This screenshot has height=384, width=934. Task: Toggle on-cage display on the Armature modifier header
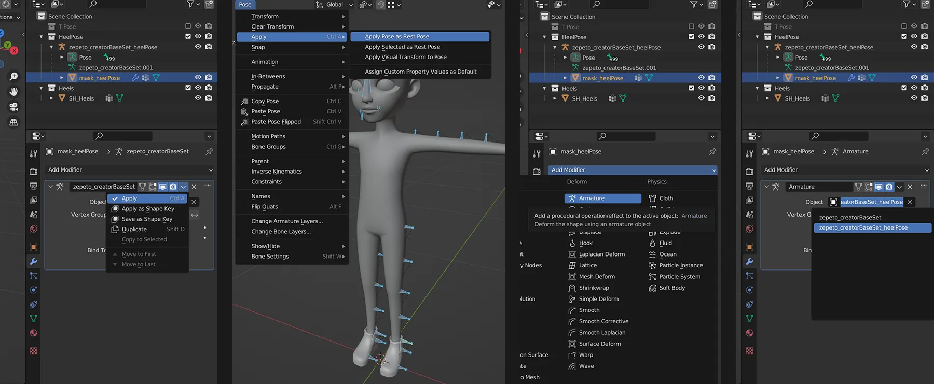point(859,187)
